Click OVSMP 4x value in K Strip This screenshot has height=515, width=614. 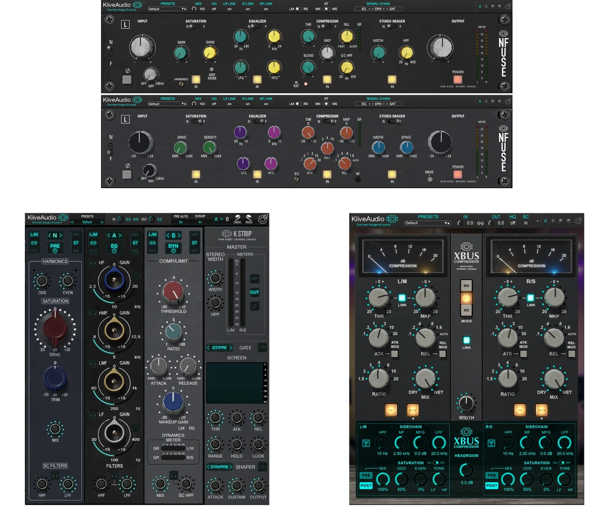(200, 222)
